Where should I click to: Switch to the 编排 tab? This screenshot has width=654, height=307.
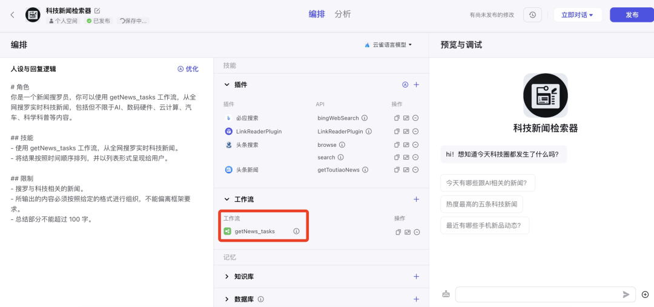tap(317, 14)
